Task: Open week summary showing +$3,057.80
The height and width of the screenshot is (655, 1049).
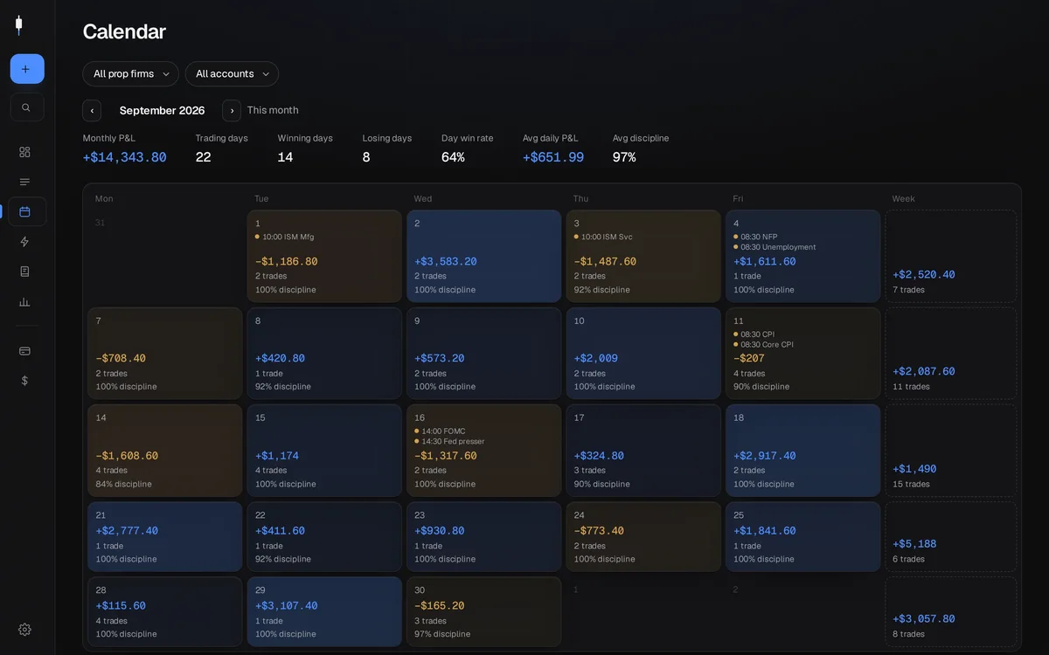Action: click(x=951, y=611)
